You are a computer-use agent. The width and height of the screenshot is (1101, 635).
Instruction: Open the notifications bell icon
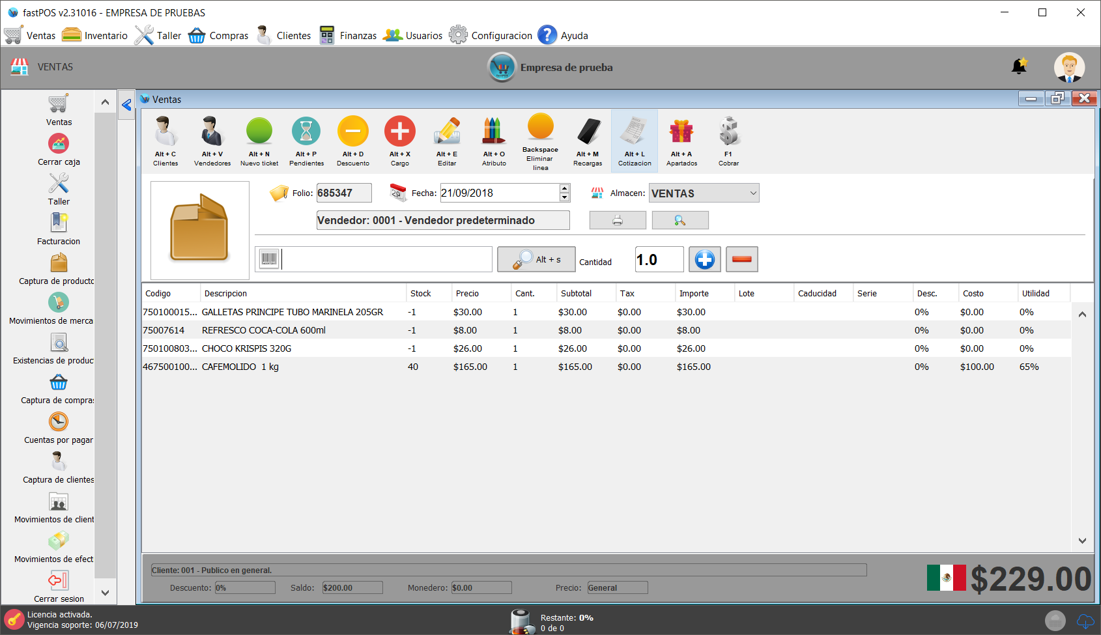1019,66
